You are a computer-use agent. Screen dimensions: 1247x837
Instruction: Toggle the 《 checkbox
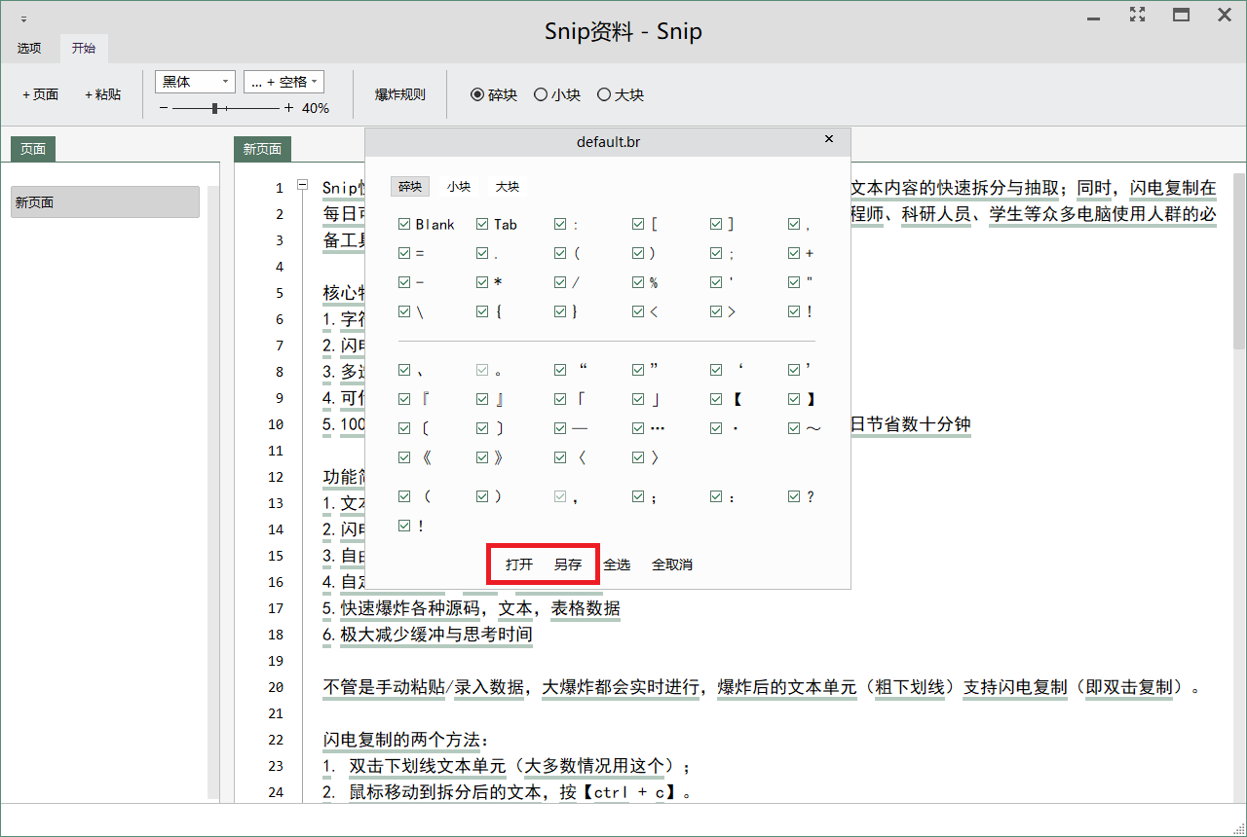click(404, 457)
